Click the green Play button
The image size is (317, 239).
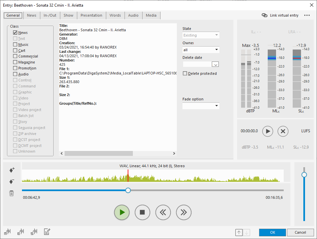point(122,212)
